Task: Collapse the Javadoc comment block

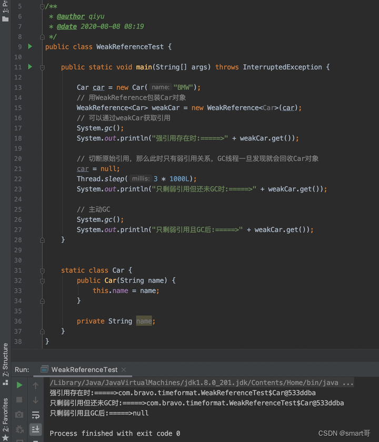Action: (x=42, y=6)
